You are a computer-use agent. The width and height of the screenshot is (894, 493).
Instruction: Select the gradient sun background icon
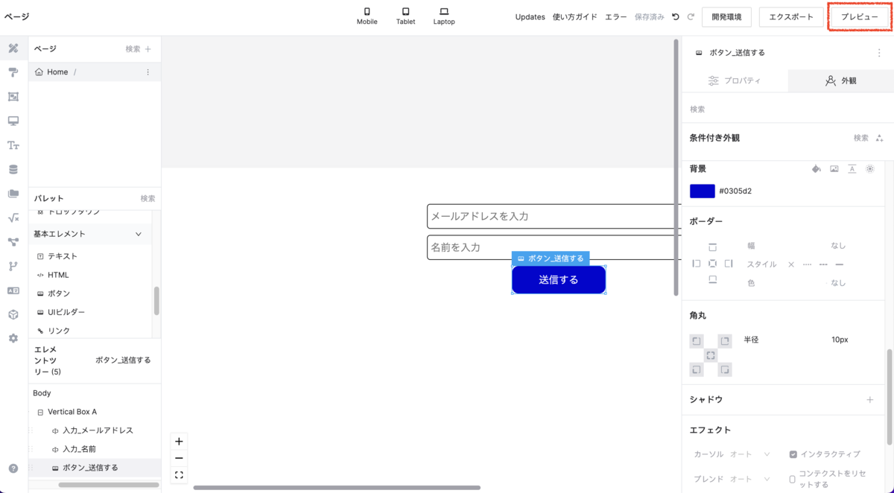pos(870,169)
